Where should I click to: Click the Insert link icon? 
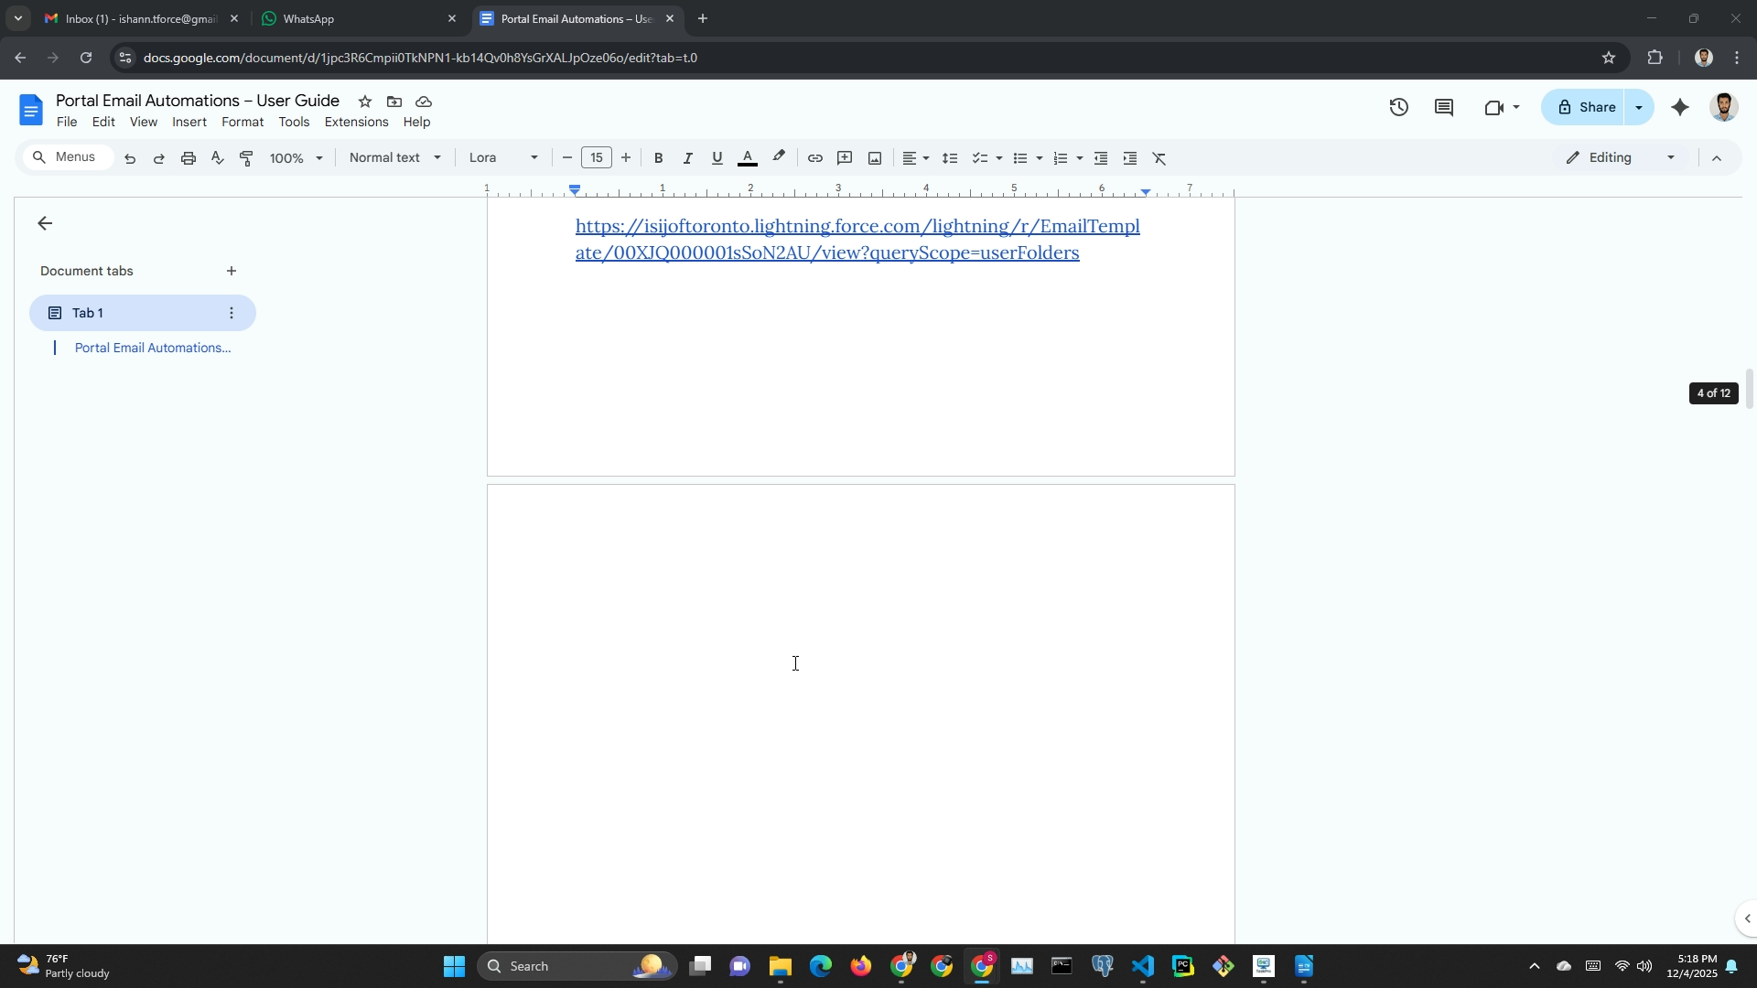point(814,158)
